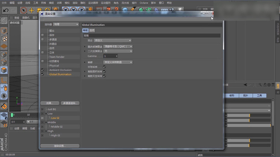The image size is (280, 157).
Task: Click the 多通道渲染... button
Action: [70, 103]
